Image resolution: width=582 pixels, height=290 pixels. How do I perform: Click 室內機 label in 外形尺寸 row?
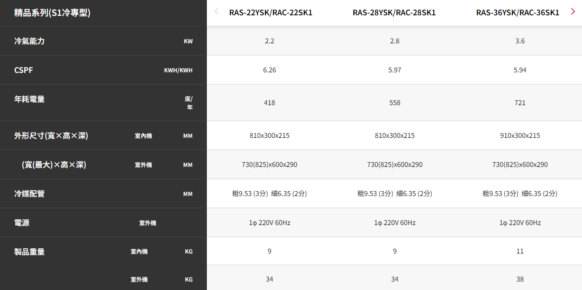(143, 136)
